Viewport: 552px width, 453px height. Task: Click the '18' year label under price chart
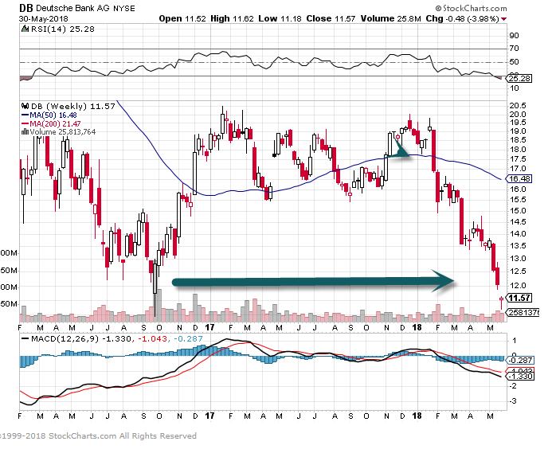click(x=417, y=327)
